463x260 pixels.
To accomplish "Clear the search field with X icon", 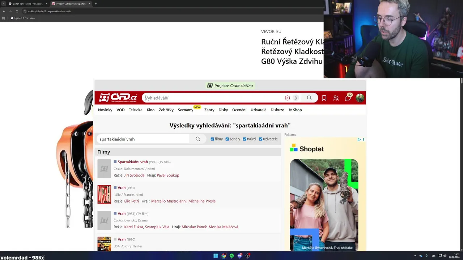I will coord(287,98).
